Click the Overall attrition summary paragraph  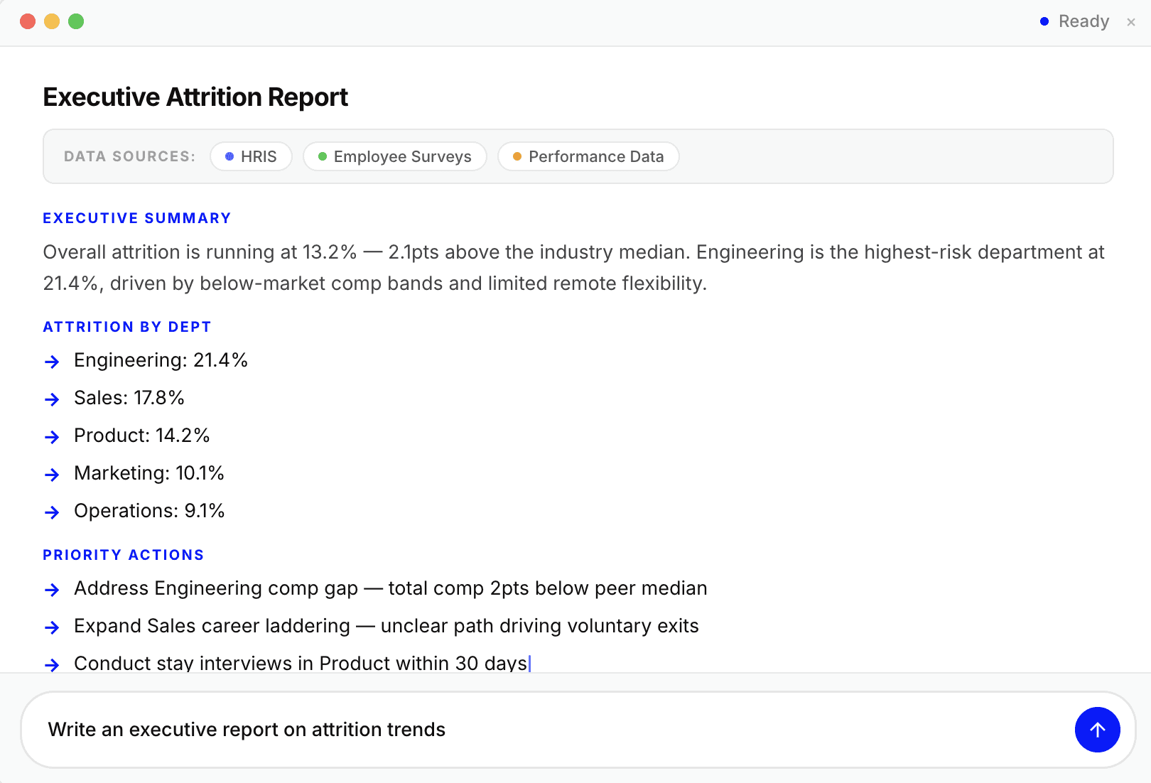pos(574,268)
